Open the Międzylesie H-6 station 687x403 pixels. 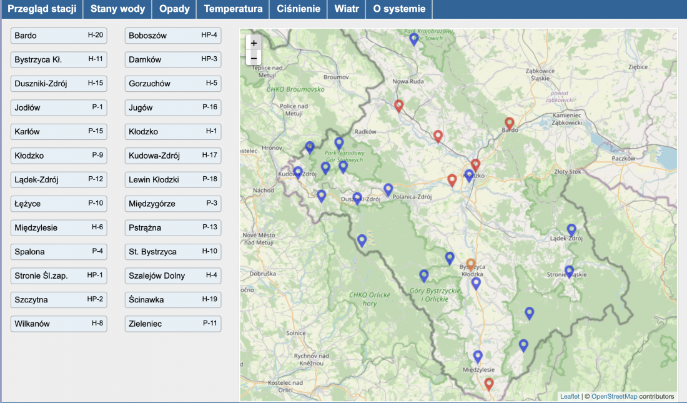pyautogui.click(x=59, y=227)
